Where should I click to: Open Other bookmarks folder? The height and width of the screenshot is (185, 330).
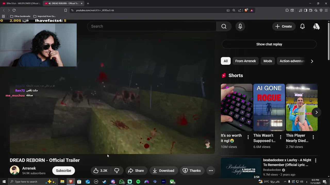[20, 16]
